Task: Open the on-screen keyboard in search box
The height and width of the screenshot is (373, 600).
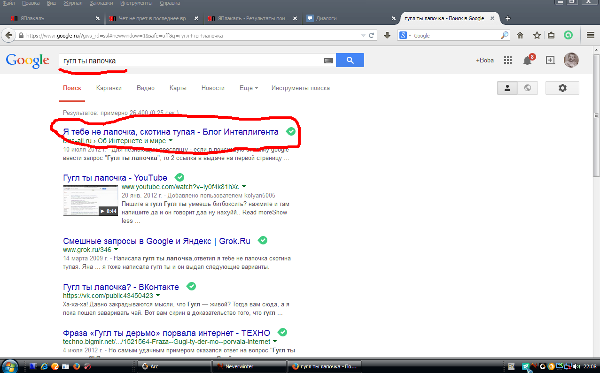Action: pyautogui.click(x=328, y=61)
